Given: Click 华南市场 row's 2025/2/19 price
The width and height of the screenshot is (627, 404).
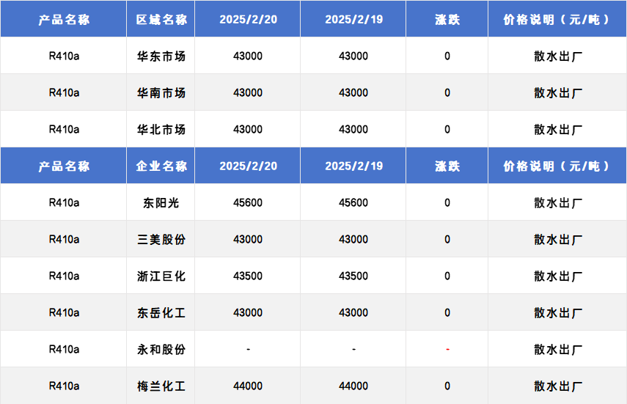Looking at the screenshot, I should coord(353,93).
